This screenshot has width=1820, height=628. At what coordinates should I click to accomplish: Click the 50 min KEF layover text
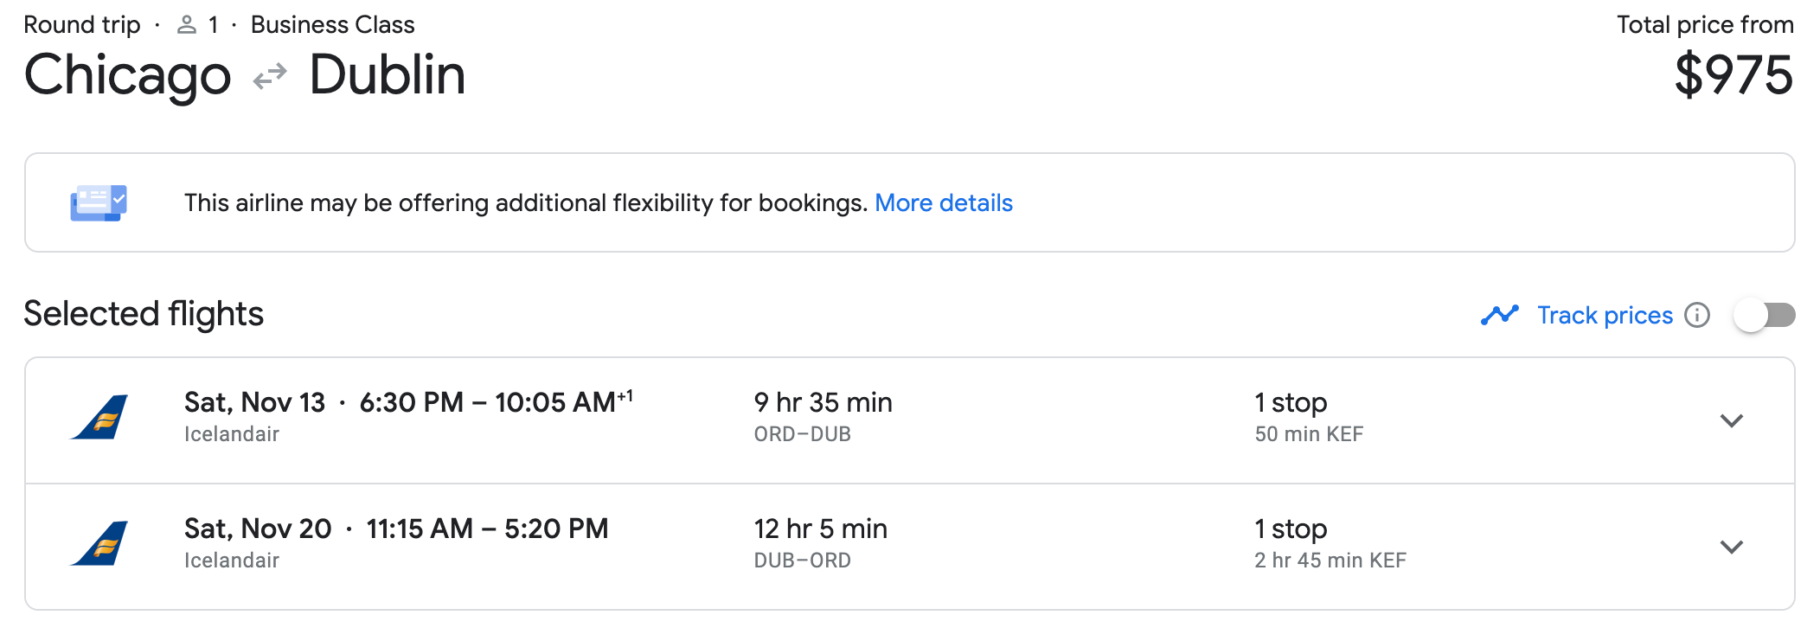pyautogui.click(x=1309, y=434)
